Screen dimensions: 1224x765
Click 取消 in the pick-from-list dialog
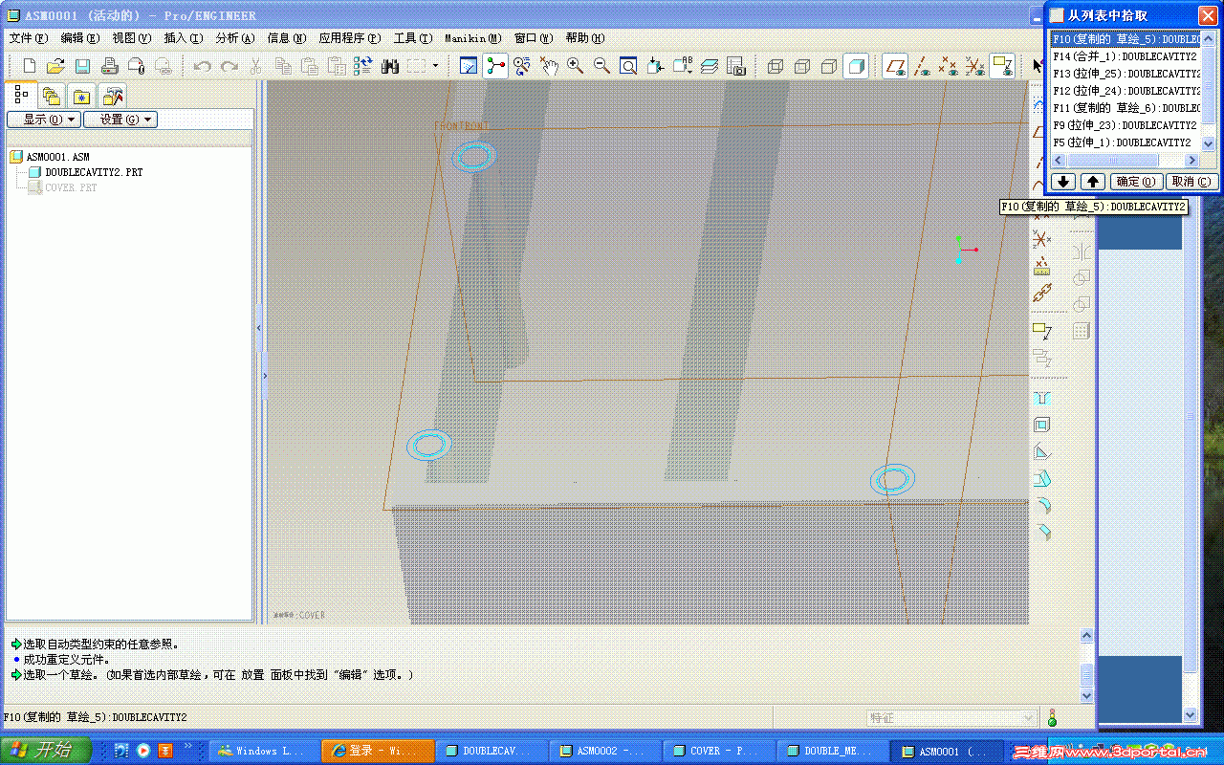[1191, 182]
